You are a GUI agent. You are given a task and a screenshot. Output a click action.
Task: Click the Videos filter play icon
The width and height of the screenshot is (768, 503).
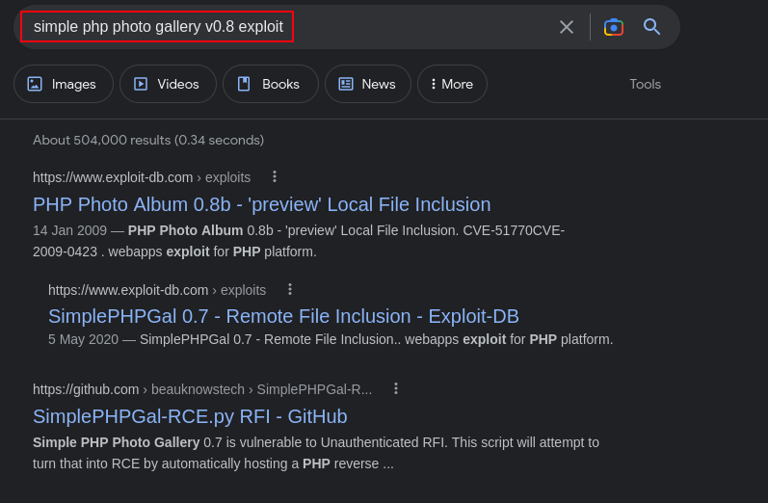click(141, 84)
